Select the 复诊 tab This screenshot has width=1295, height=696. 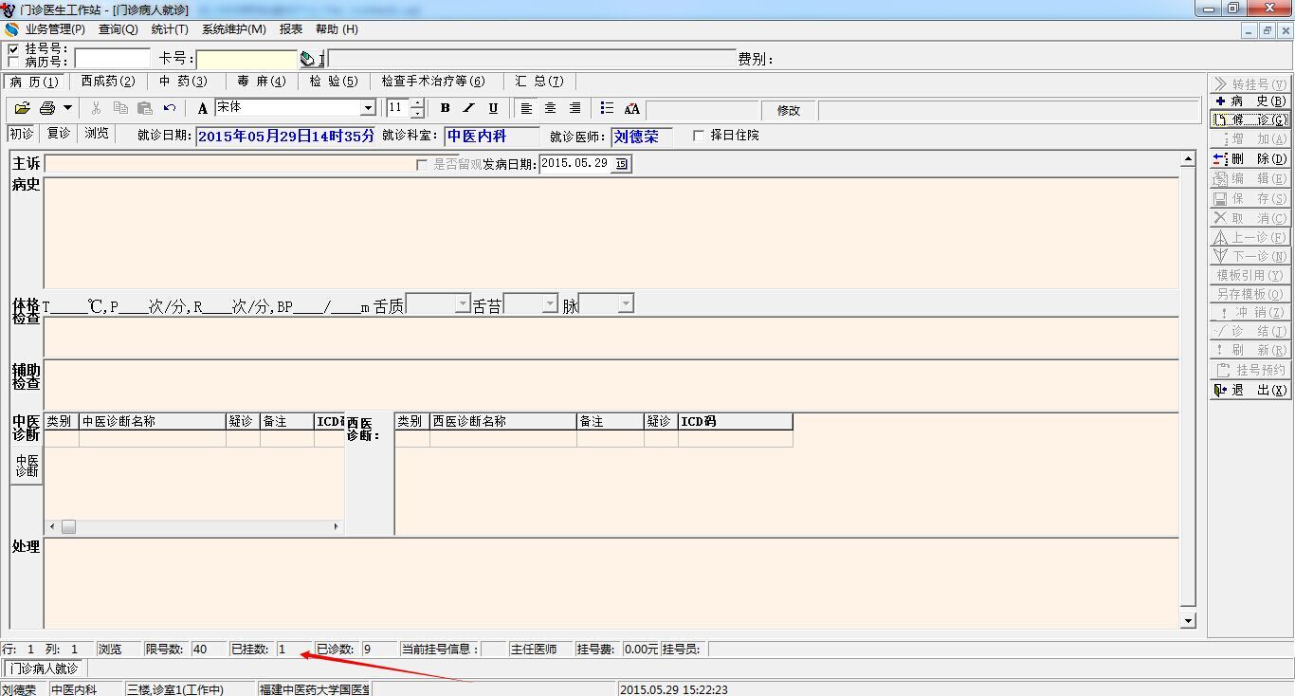(59, 134)
